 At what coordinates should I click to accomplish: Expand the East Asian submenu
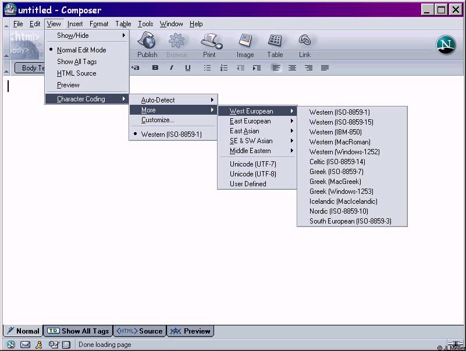(257, 131)
